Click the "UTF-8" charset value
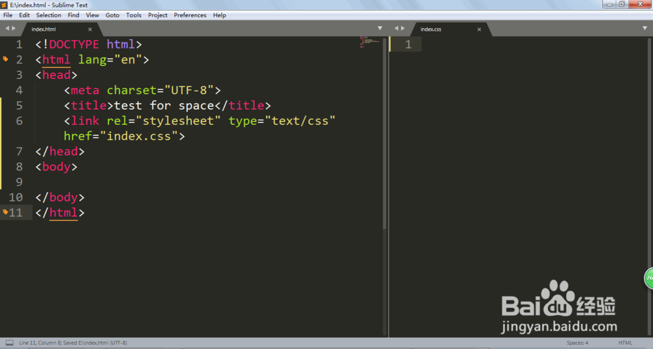The image size is (653, 349). 189,90
